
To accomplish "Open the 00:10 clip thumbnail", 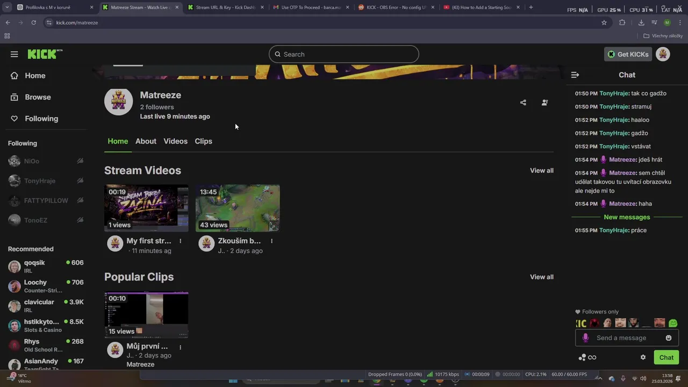I will 146,314.
